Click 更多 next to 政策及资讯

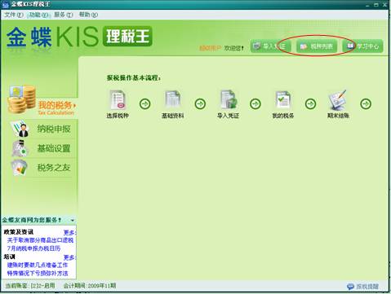[x=69, y=232]
